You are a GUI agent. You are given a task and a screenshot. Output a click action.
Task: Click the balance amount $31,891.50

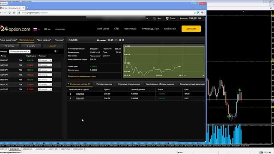tap(195, 18)
